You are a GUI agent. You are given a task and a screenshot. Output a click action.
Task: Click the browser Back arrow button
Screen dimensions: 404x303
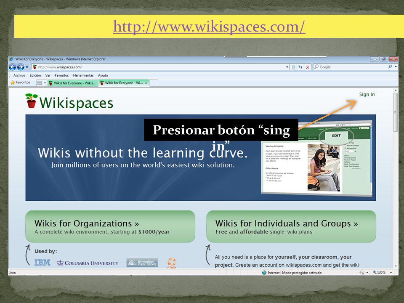[12, 67]
